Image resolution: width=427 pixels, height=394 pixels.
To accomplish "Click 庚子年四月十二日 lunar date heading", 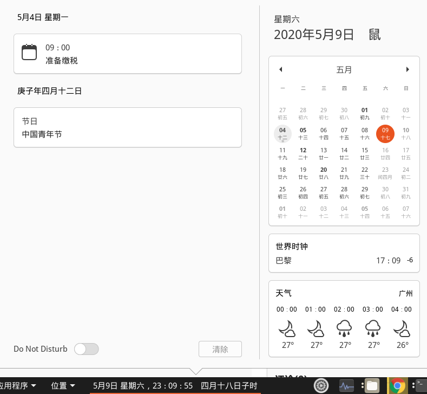I will [49, 91].
